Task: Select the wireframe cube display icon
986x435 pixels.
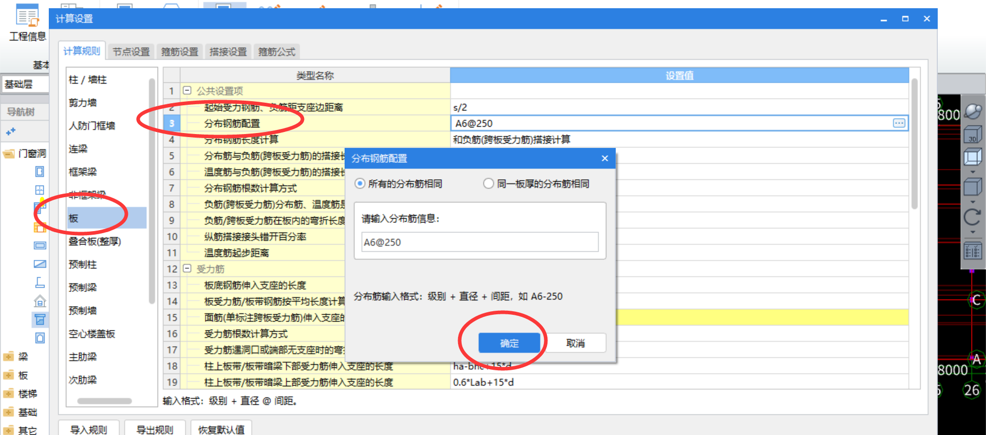Action: tap(972, 157)
